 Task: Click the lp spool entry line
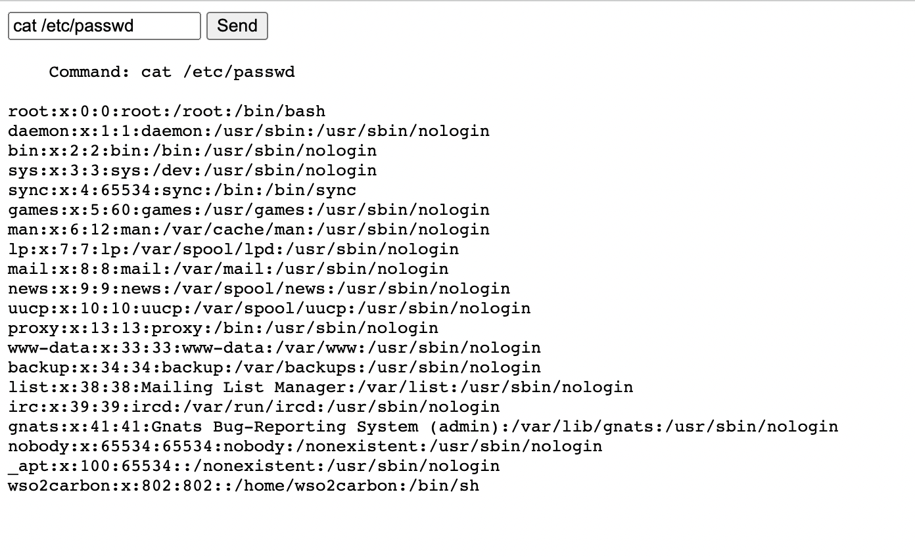(233, 249)
